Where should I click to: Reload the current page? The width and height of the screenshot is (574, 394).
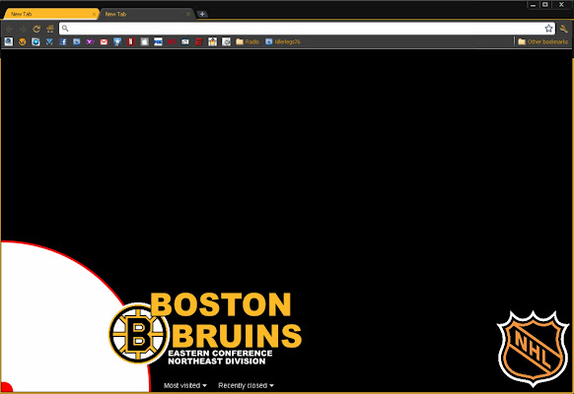[36, 29]
